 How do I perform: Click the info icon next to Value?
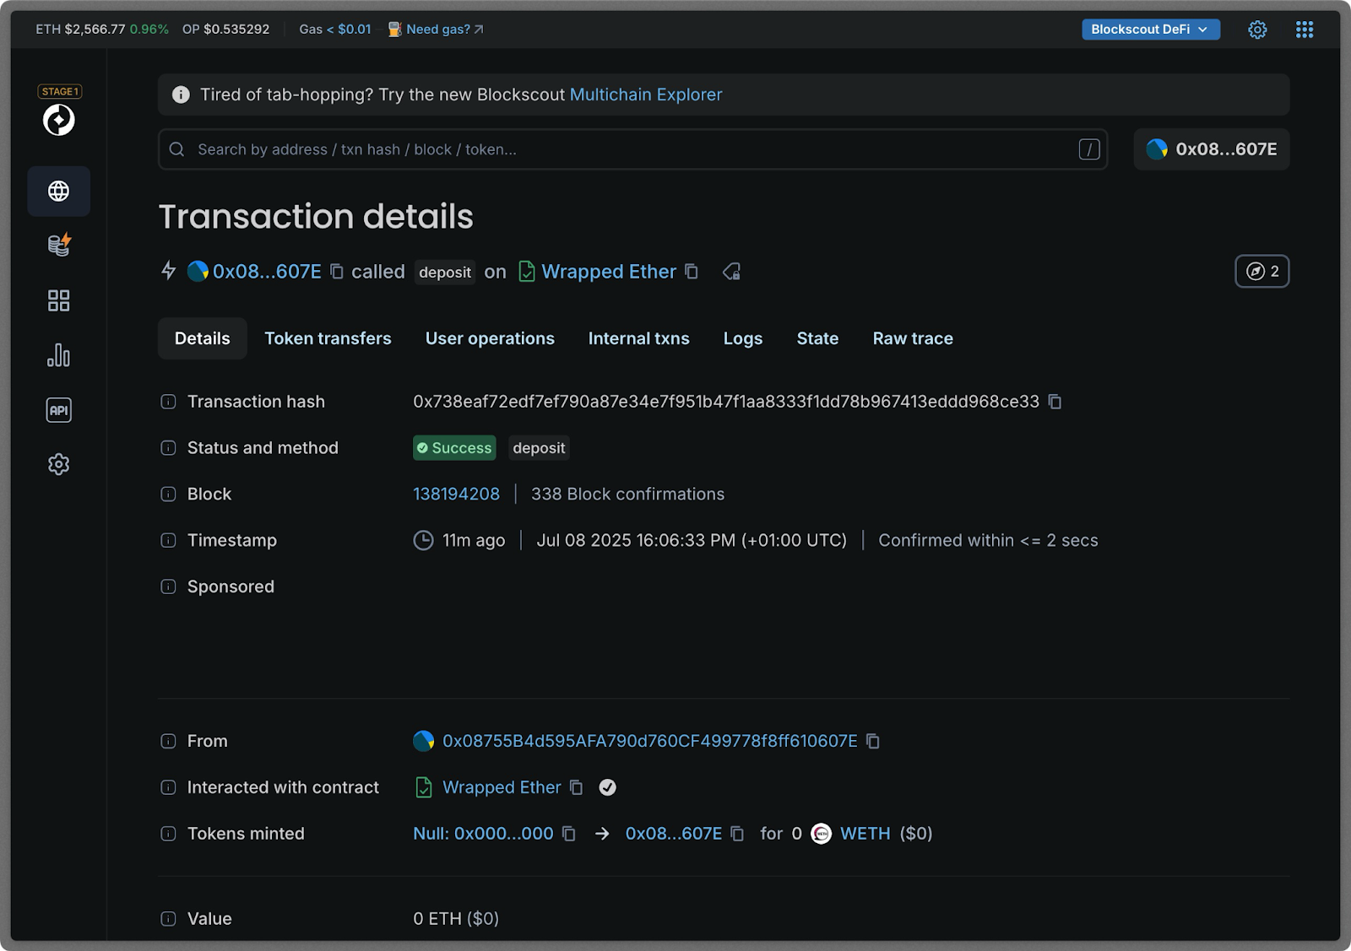point(168,919)
